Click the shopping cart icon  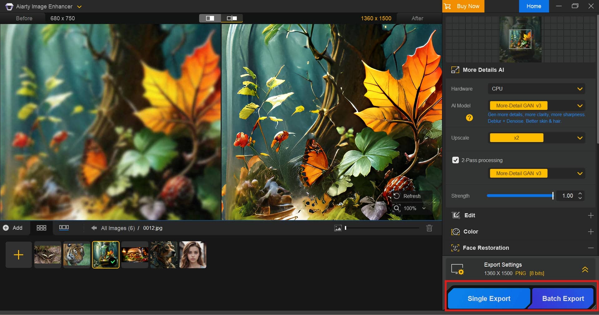[448, 6]
